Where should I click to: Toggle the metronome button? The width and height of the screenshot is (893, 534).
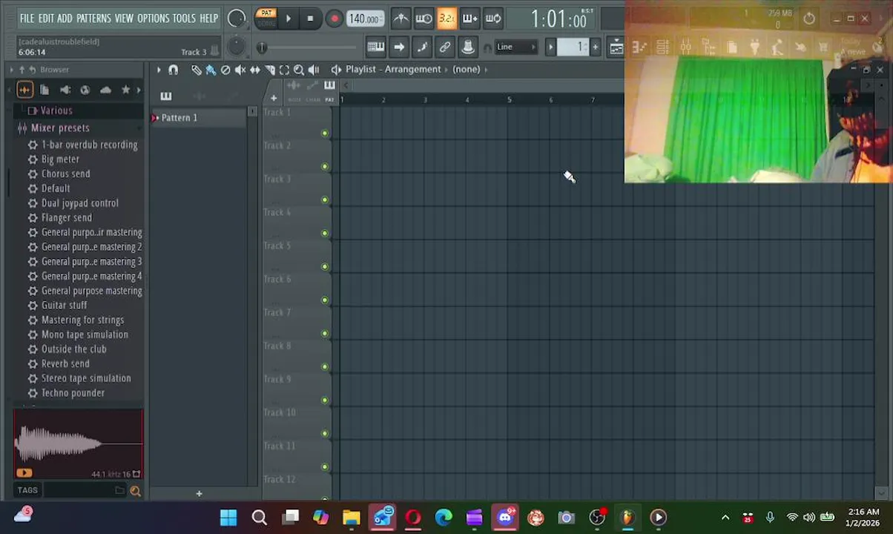coord(401,19)
